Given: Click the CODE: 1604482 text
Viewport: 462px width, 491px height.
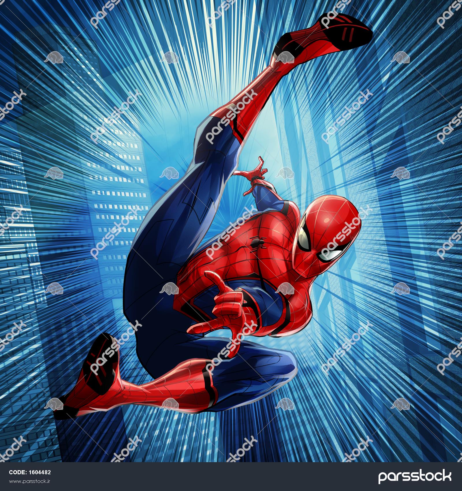Looking at the screenshot, I should pos(30,473).
